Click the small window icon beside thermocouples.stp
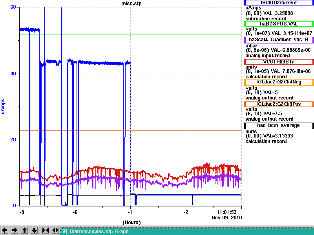 tap(64, 231)
